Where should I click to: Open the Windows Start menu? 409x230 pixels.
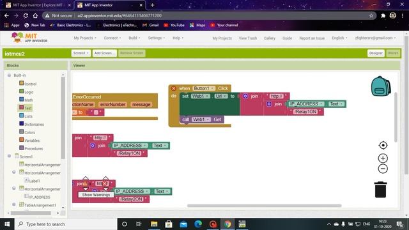point(7,224)
